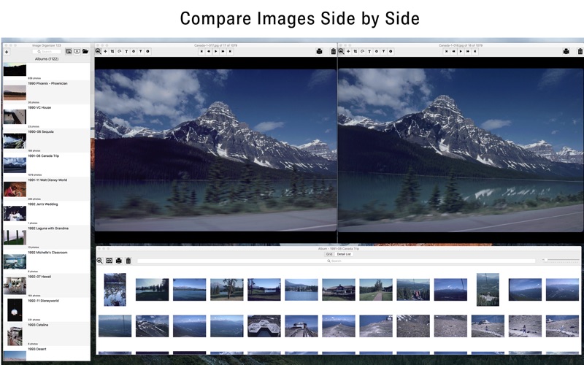
Task: Open the info icon in Canada-1-017 viewer
Action: tap(148, 51)
